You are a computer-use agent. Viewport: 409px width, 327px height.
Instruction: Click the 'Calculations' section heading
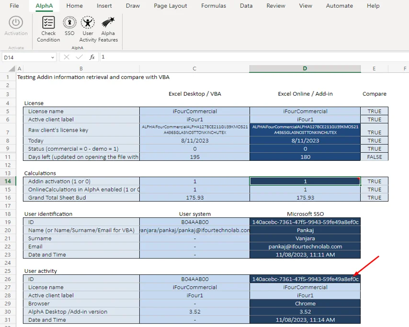40,173
